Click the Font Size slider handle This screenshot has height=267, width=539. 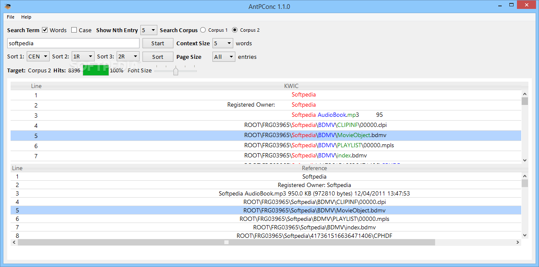(176, 71)
